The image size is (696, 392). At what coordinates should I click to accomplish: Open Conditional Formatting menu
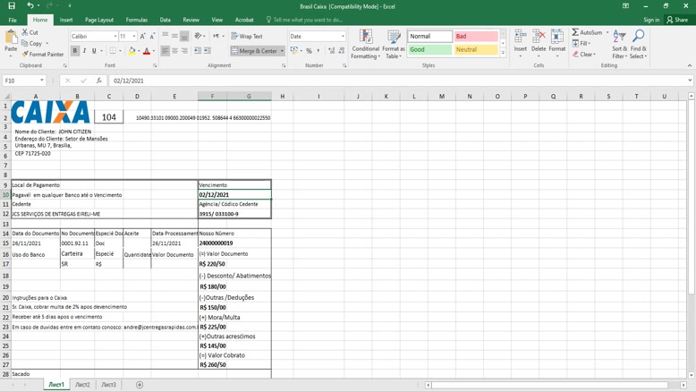tap(365, 44)
